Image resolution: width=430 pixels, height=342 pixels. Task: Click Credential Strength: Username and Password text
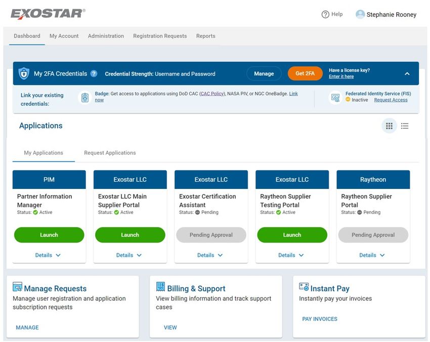tap(160, 74)
